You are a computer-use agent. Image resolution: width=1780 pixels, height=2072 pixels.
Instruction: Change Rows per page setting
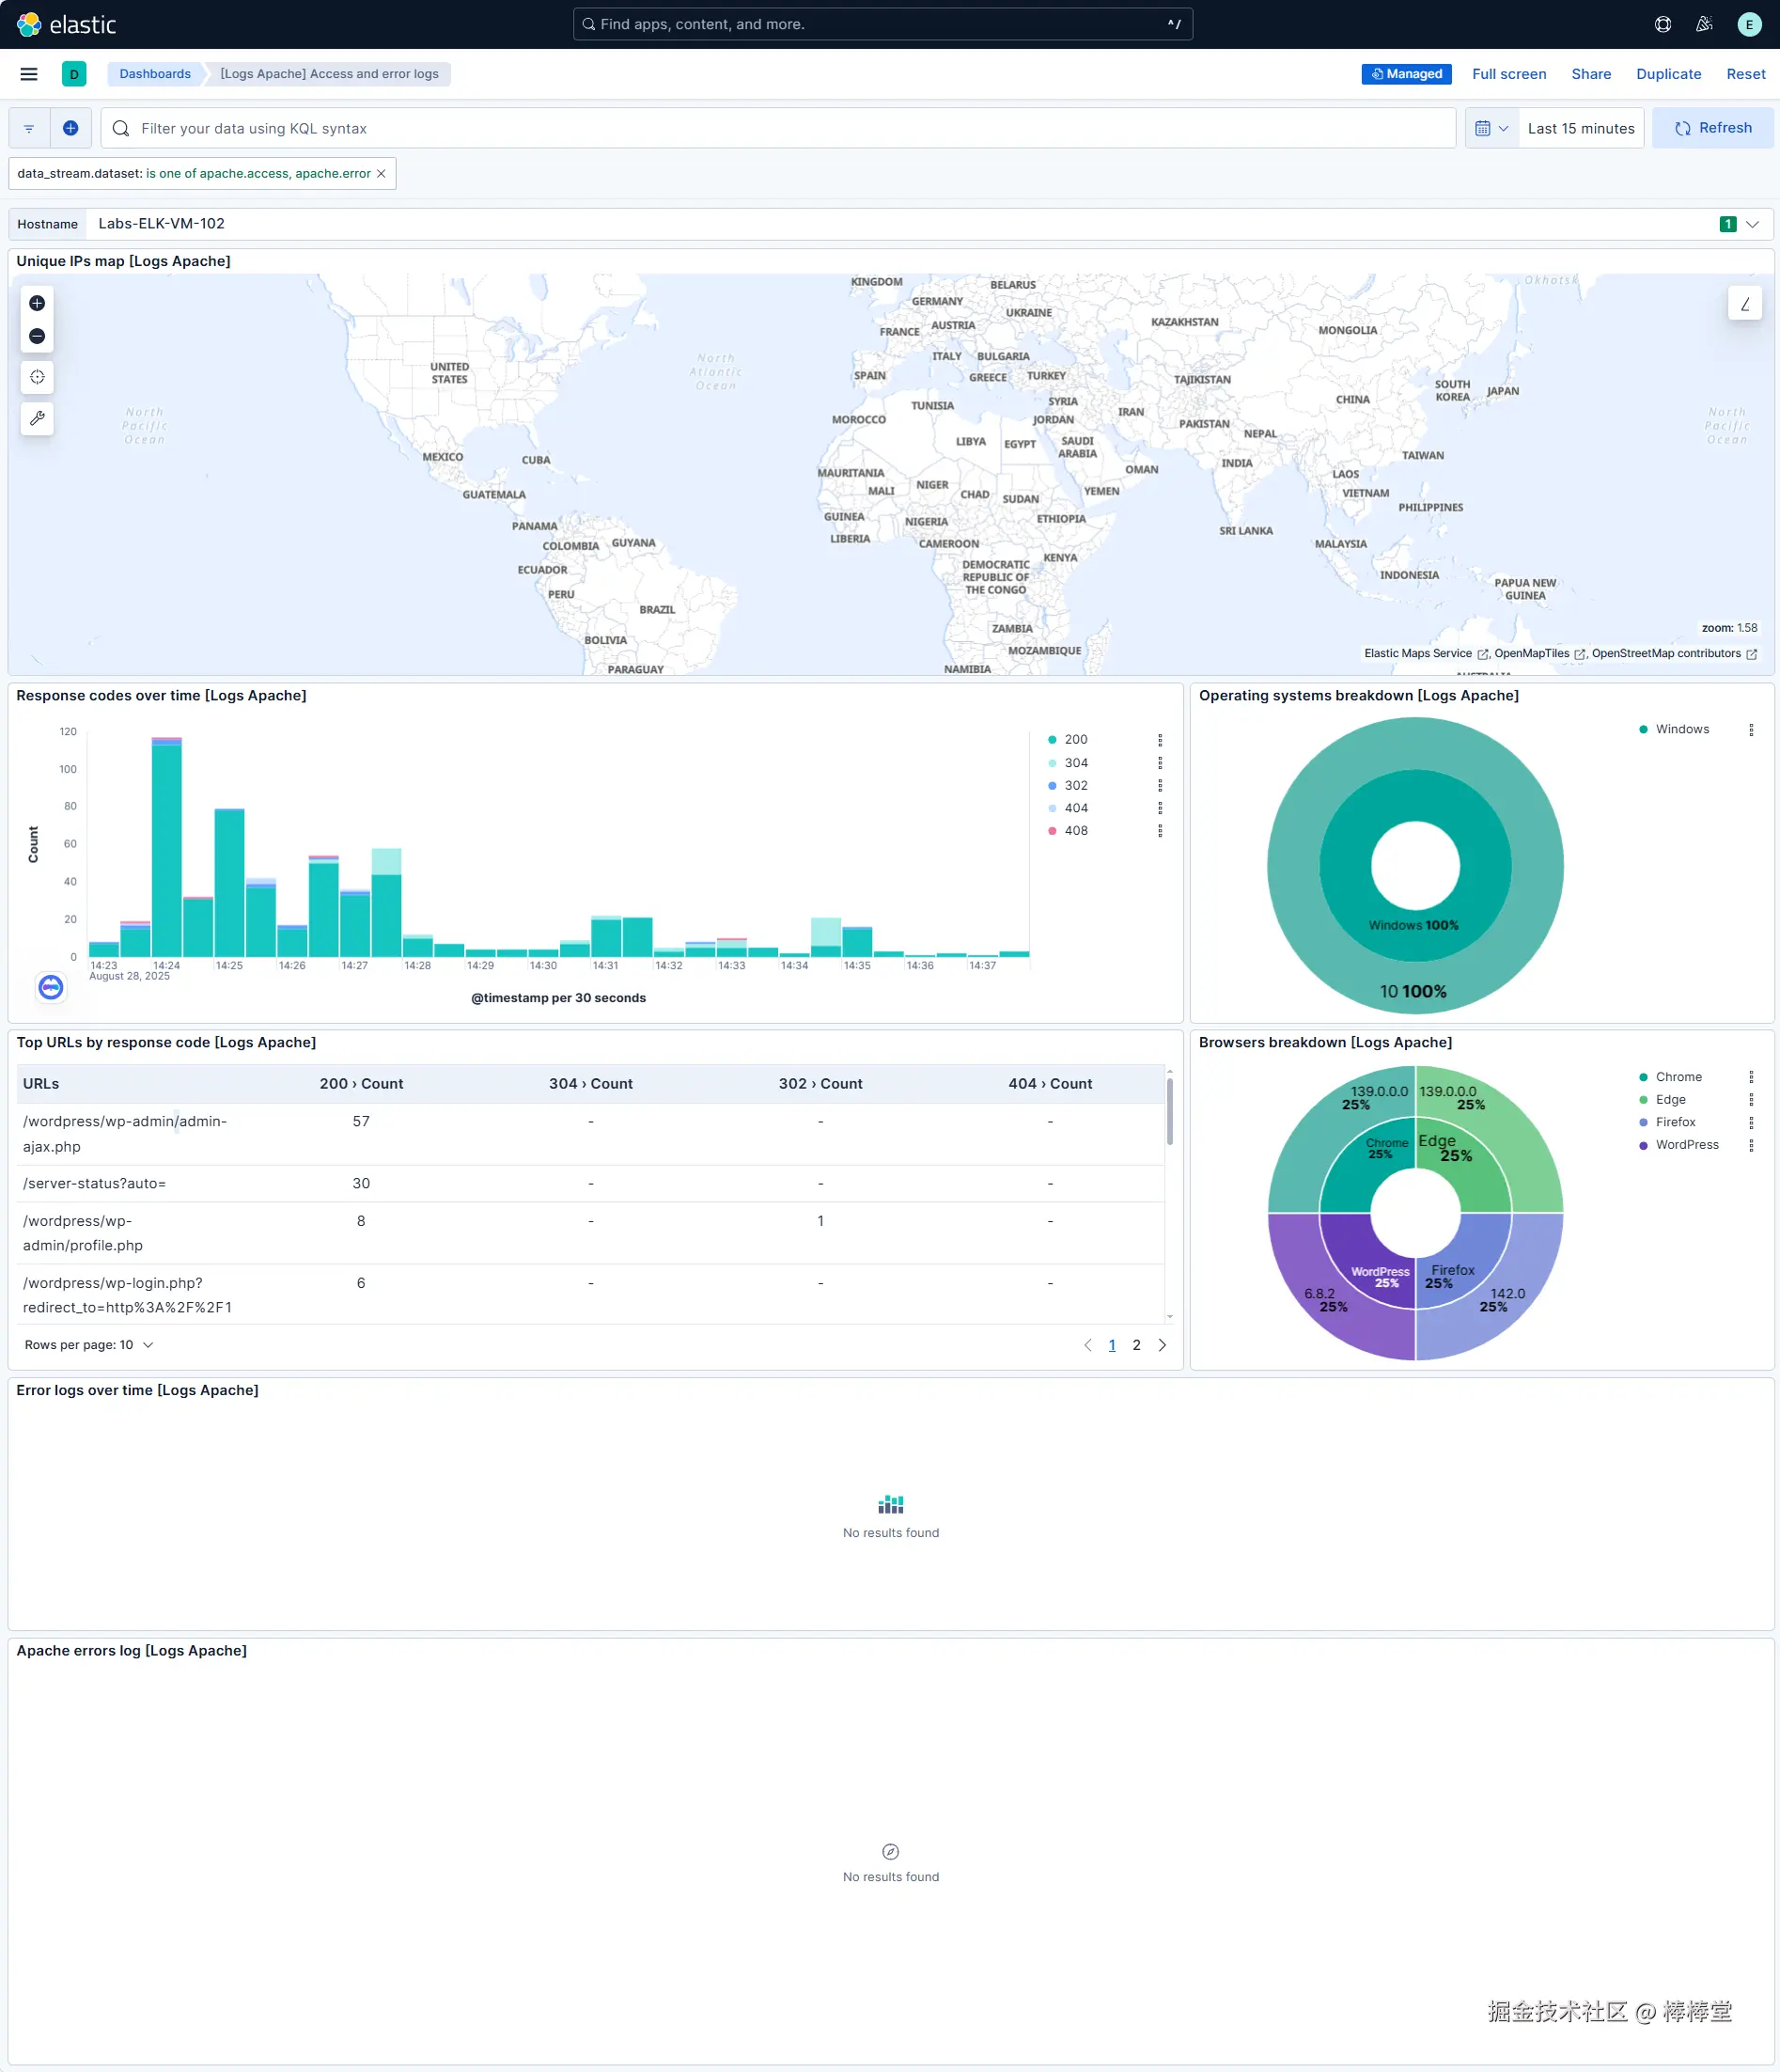click(88, 1345)
